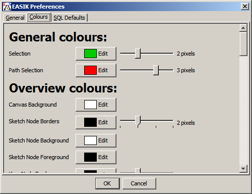Click the vertical scrollbar thumb

pos(243,44)
